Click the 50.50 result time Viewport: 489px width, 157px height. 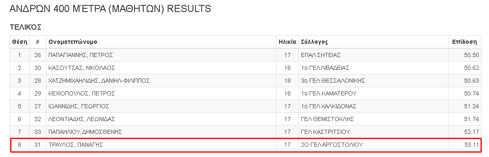(471, 55)
